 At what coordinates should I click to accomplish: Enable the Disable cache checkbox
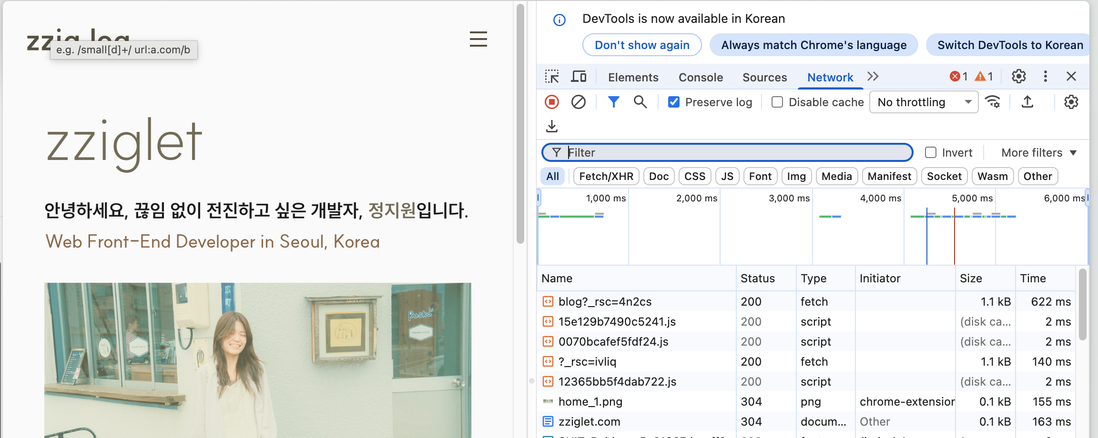pyautogui.click(x=777, y=102)
